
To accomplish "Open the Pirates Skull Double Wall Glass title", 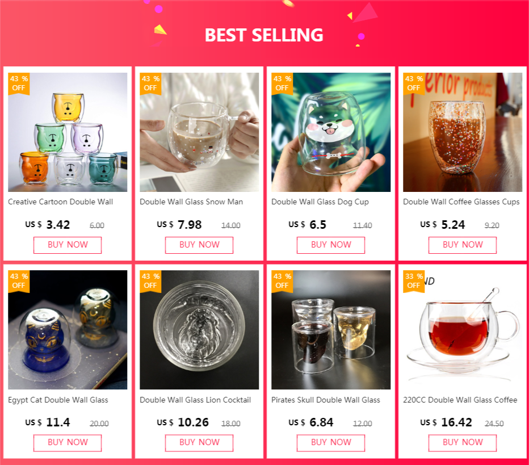I will tap(326, 400).
